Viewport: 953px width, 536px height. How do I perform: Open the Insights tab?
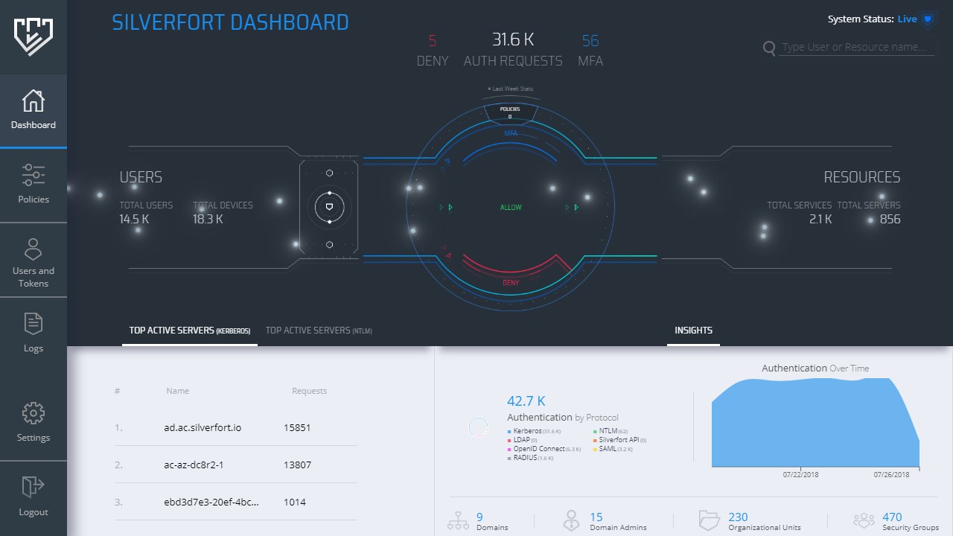point(693,331)
